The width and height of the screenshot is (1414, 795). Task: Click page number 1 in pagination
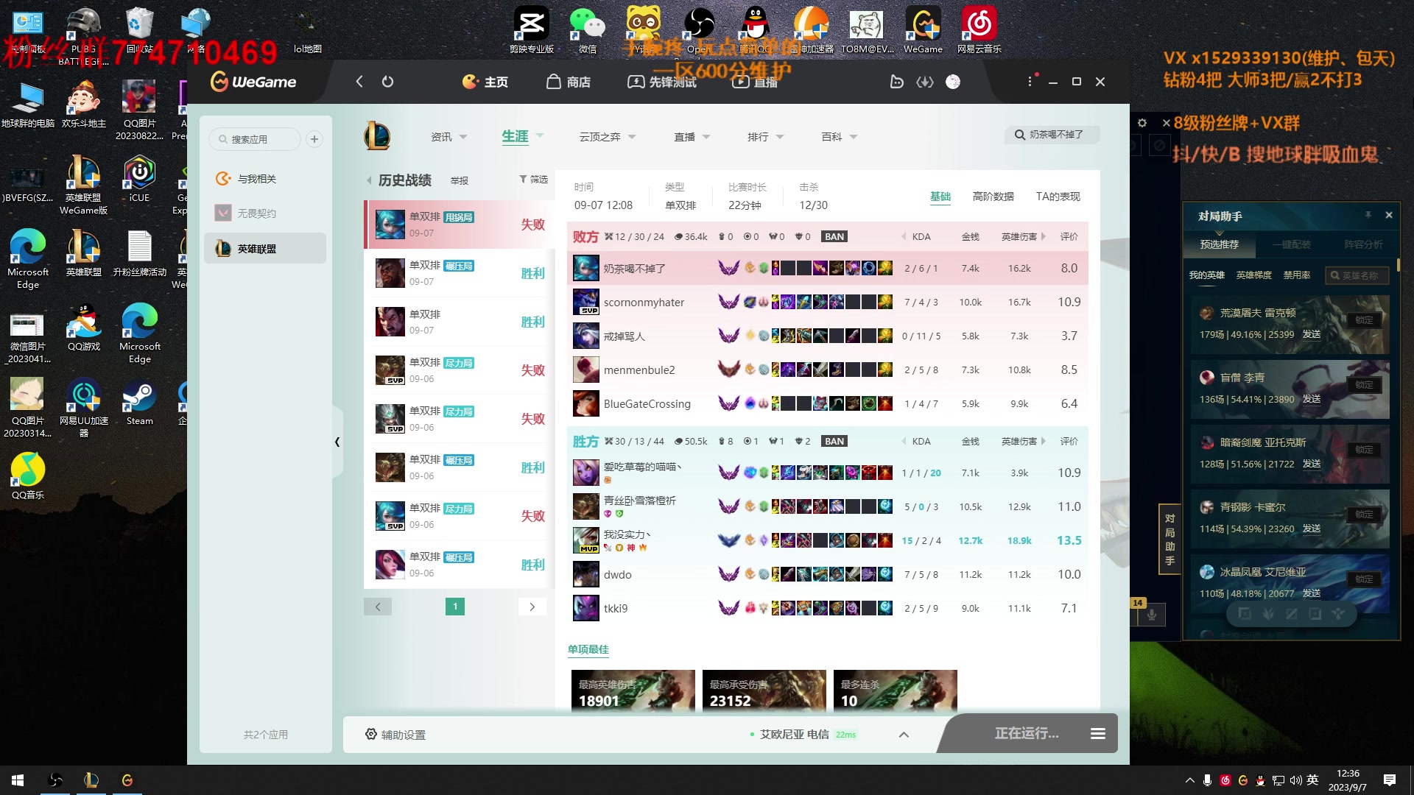[455, 607]
